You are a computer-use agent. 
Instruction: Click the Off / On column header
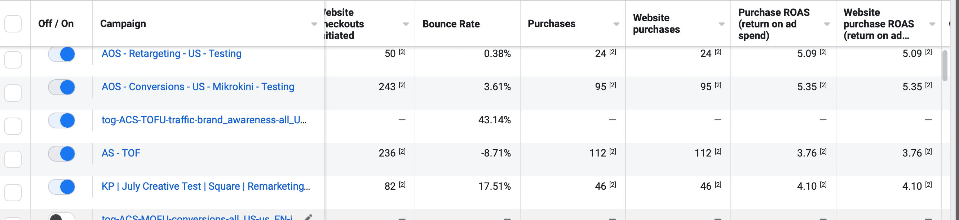pyautogui.click(x=56, y=24)
